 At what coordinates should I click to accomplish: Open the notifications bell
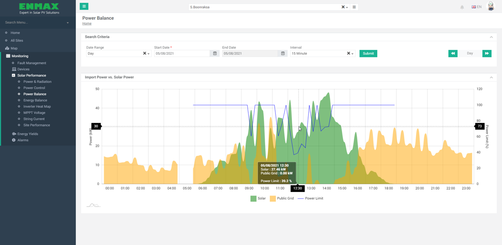coord(462,7)
